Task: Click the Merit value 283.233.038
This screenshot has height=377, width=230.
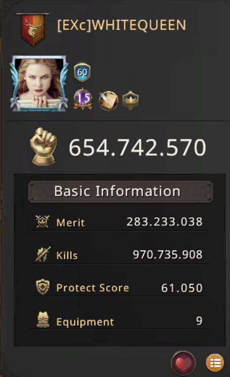Action: pyautogui.click(x=165, y=222)
